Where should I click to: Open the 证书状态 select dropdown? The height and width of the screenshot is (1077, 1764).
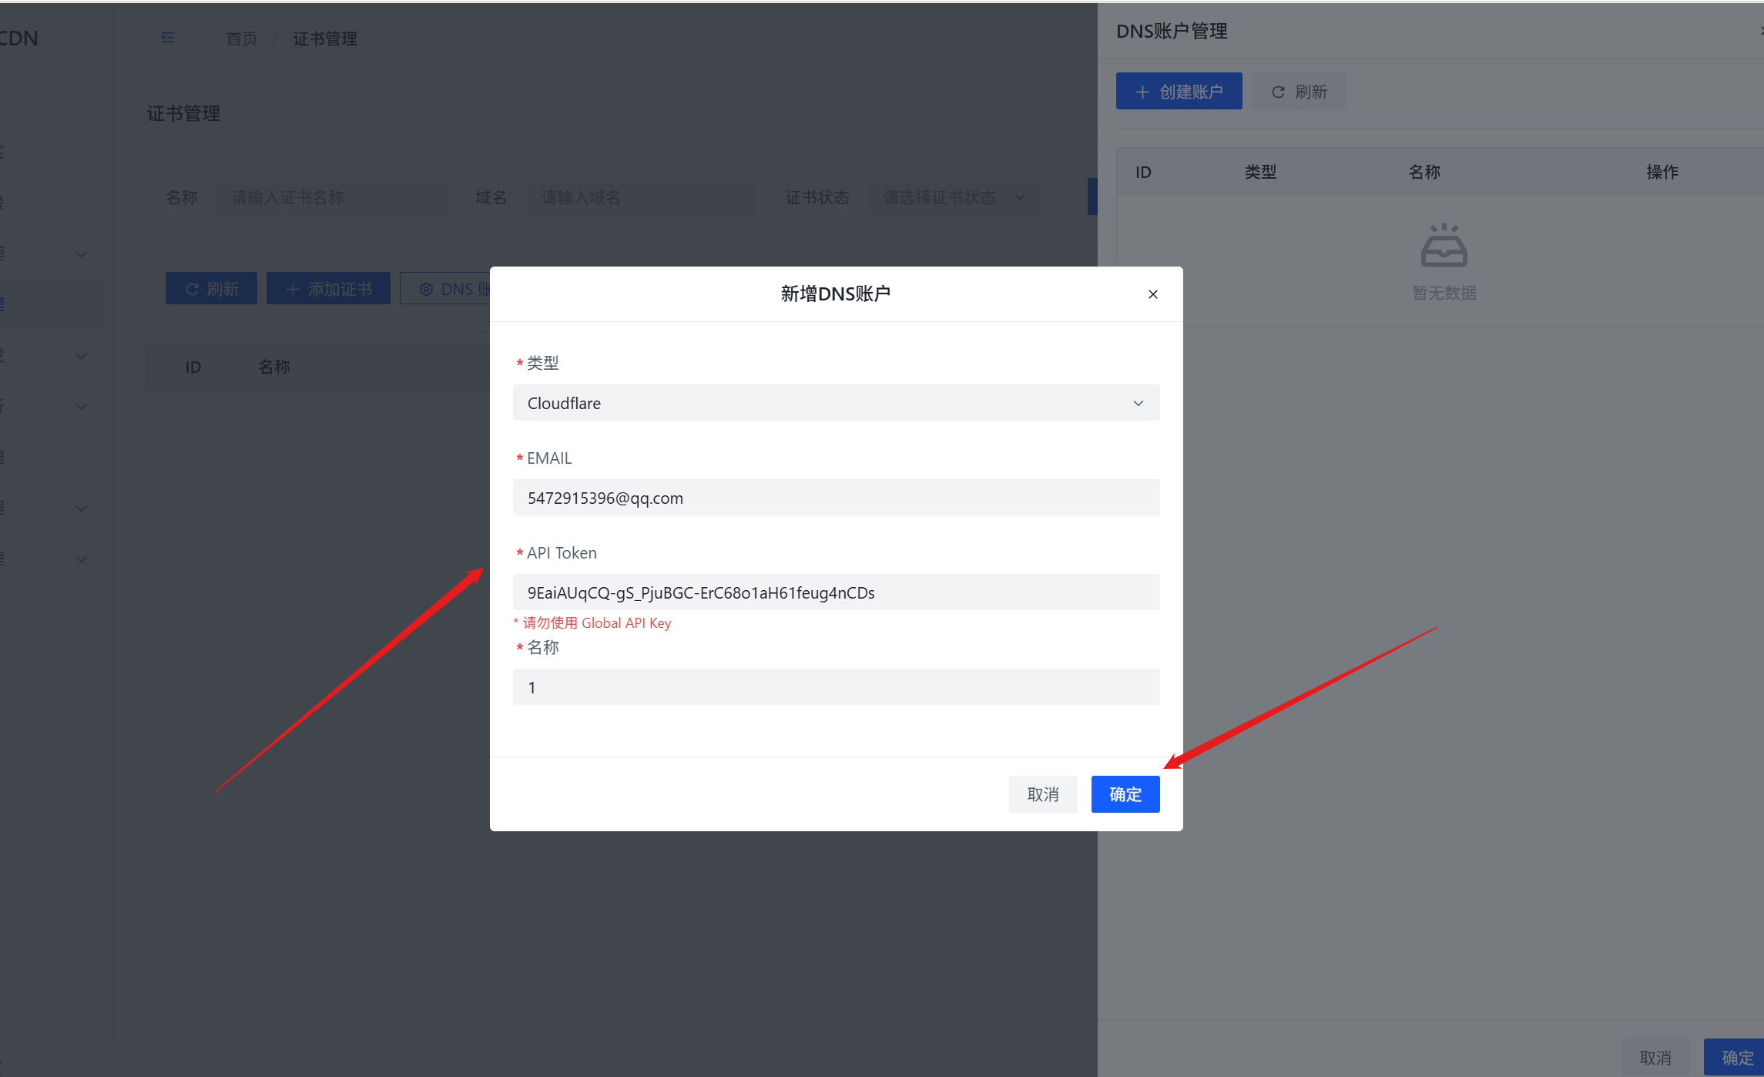point(954,197)
